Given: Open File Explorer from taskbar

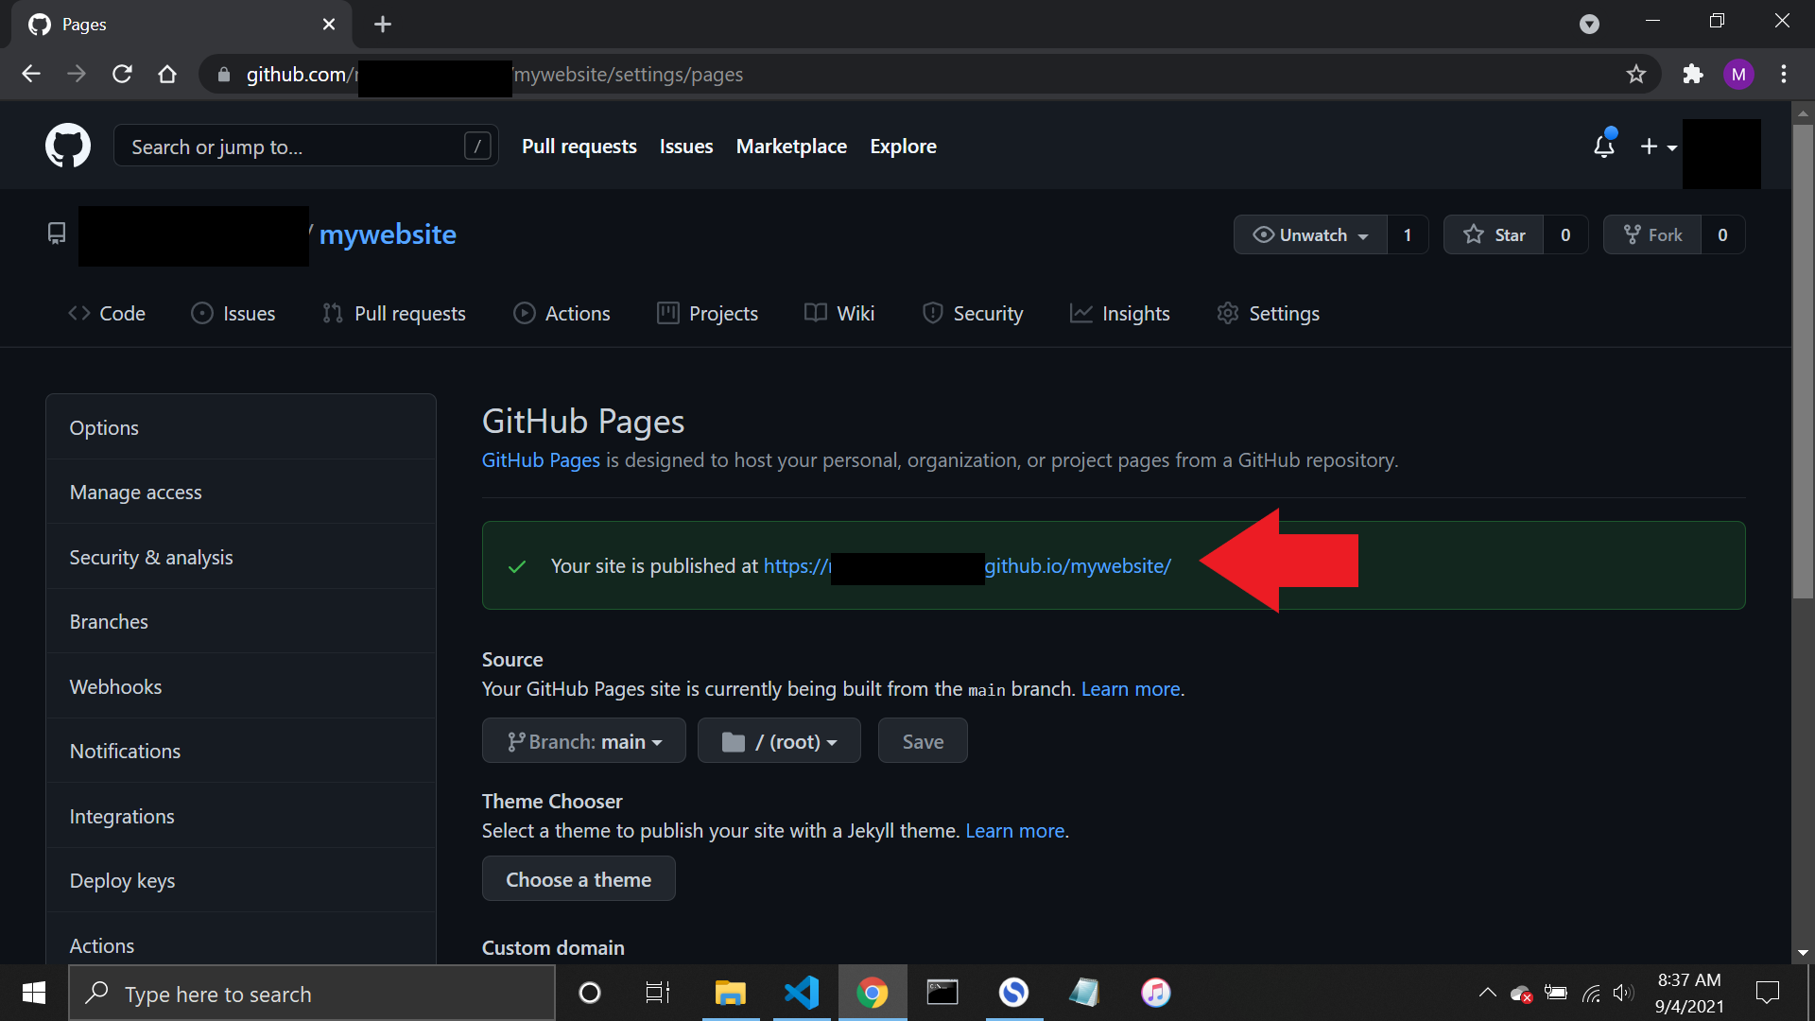Looking at the screenshot, I should coord(730,993).
